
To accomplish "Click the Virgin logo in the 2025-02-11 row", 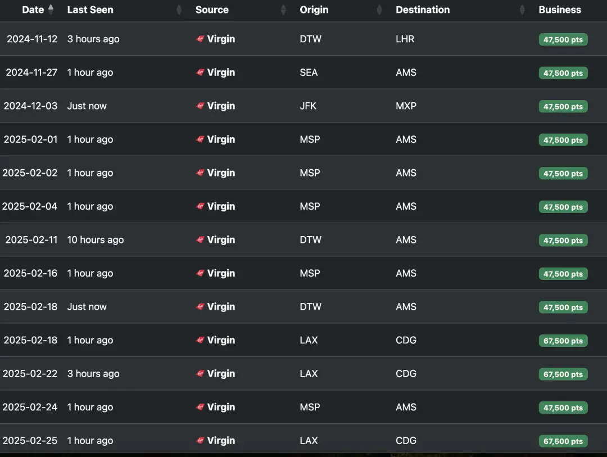I will point(200,240).
